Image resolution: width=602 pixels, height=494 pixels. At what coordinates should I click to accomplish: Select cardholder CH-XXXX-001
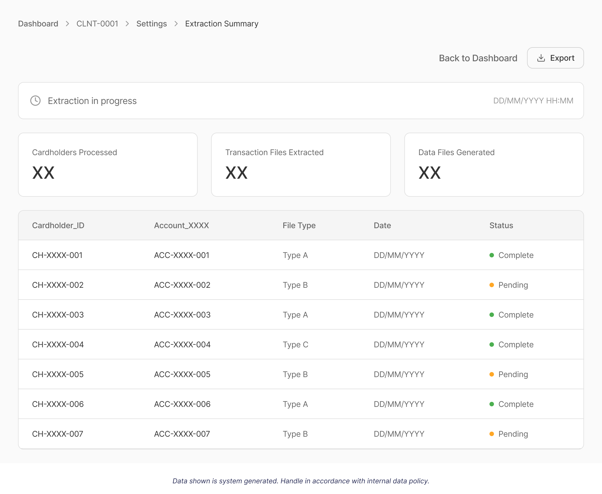[57, 255]
